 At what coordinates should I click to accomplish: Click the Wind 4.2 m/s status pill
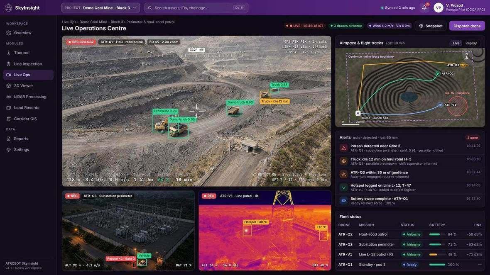pyautogui.click(x=390, y=26)
